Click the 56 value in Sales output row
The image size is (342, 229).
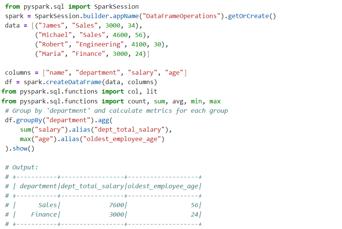coord(194,205)
